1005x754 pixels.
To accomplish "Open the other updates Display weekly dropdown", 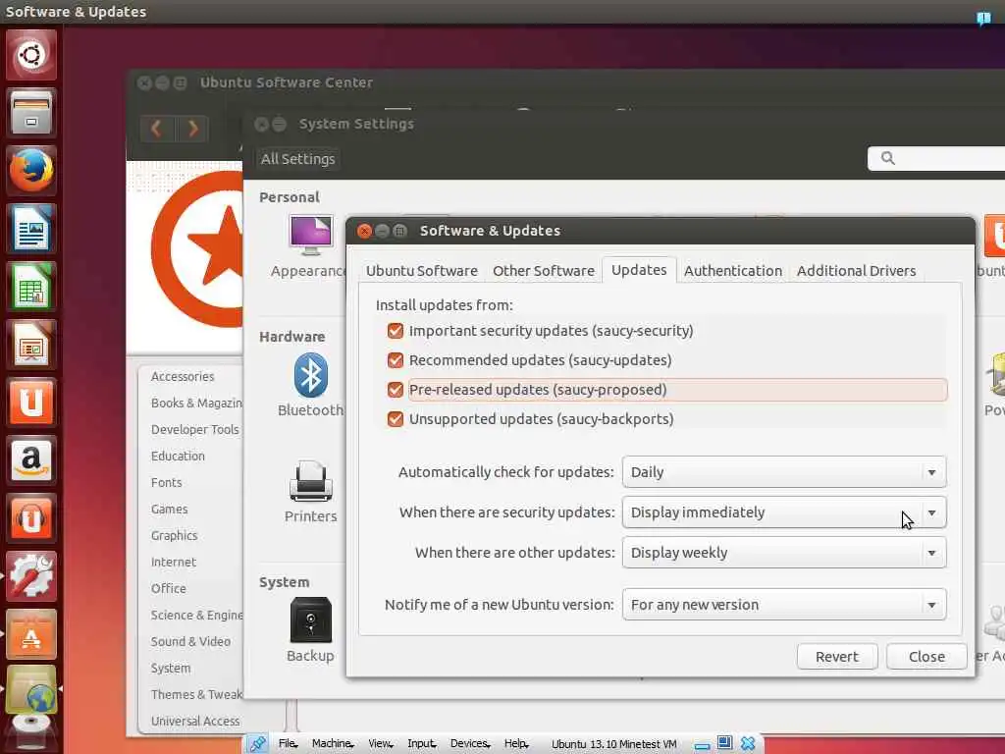I will 784,553.
